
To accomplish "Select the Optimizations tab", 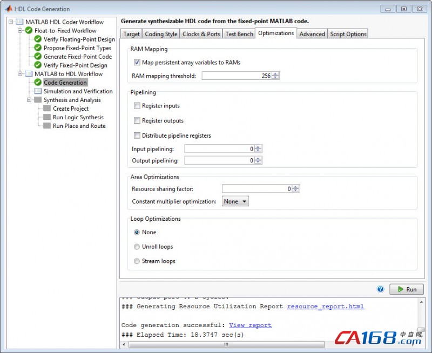I will coord(276,33).
